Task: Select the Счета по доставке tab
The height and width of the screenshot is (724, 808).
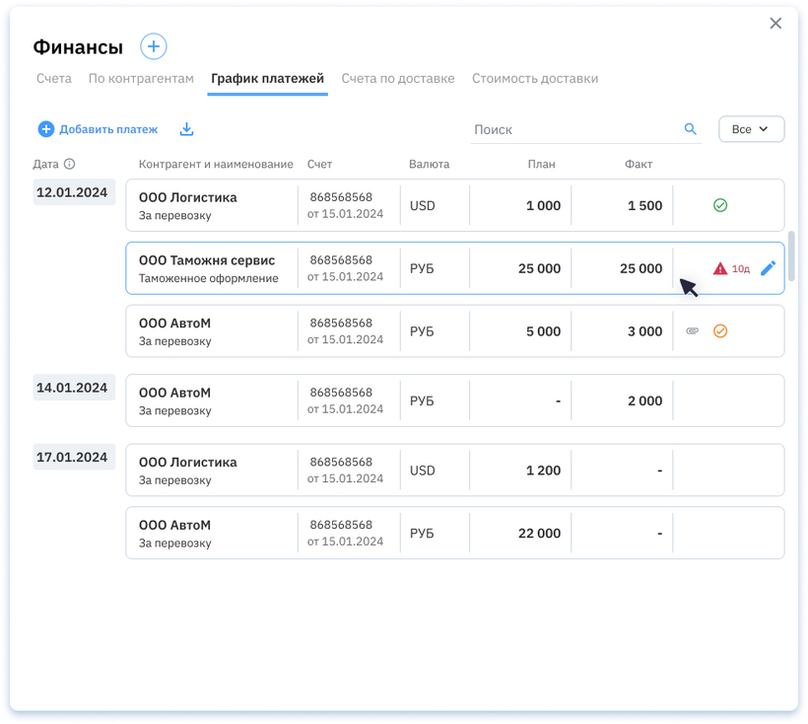Action: tap(398, 78)
